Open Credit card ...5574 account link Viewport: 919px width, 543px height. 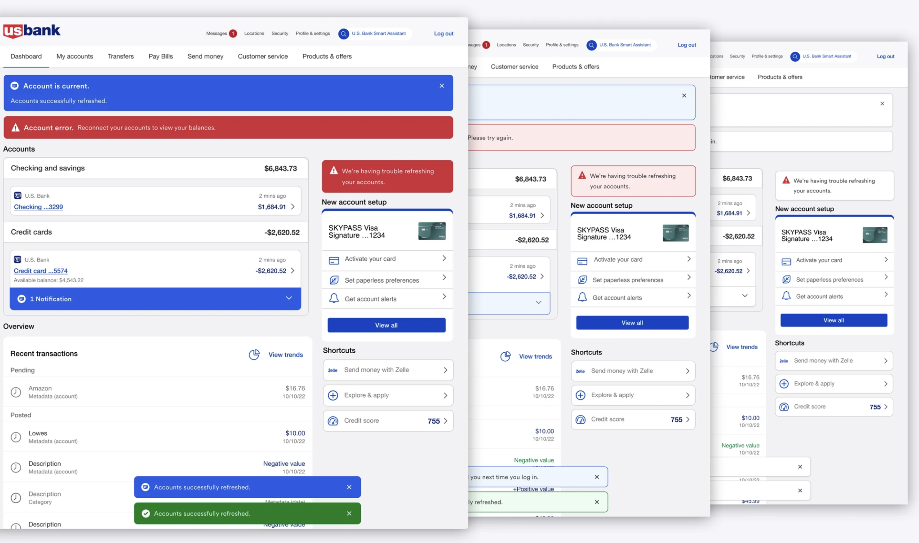tap(41, 271)
